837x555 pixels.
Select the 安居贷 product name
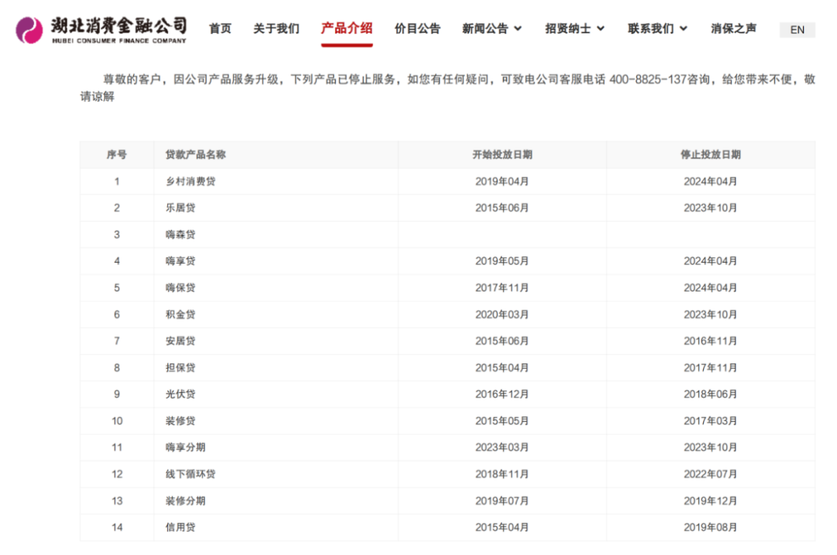[181, 341]
